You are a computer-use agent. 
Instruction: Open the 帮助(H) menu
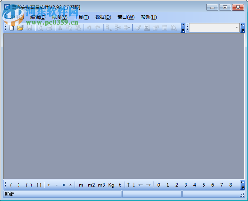click(x=149, y=17)
